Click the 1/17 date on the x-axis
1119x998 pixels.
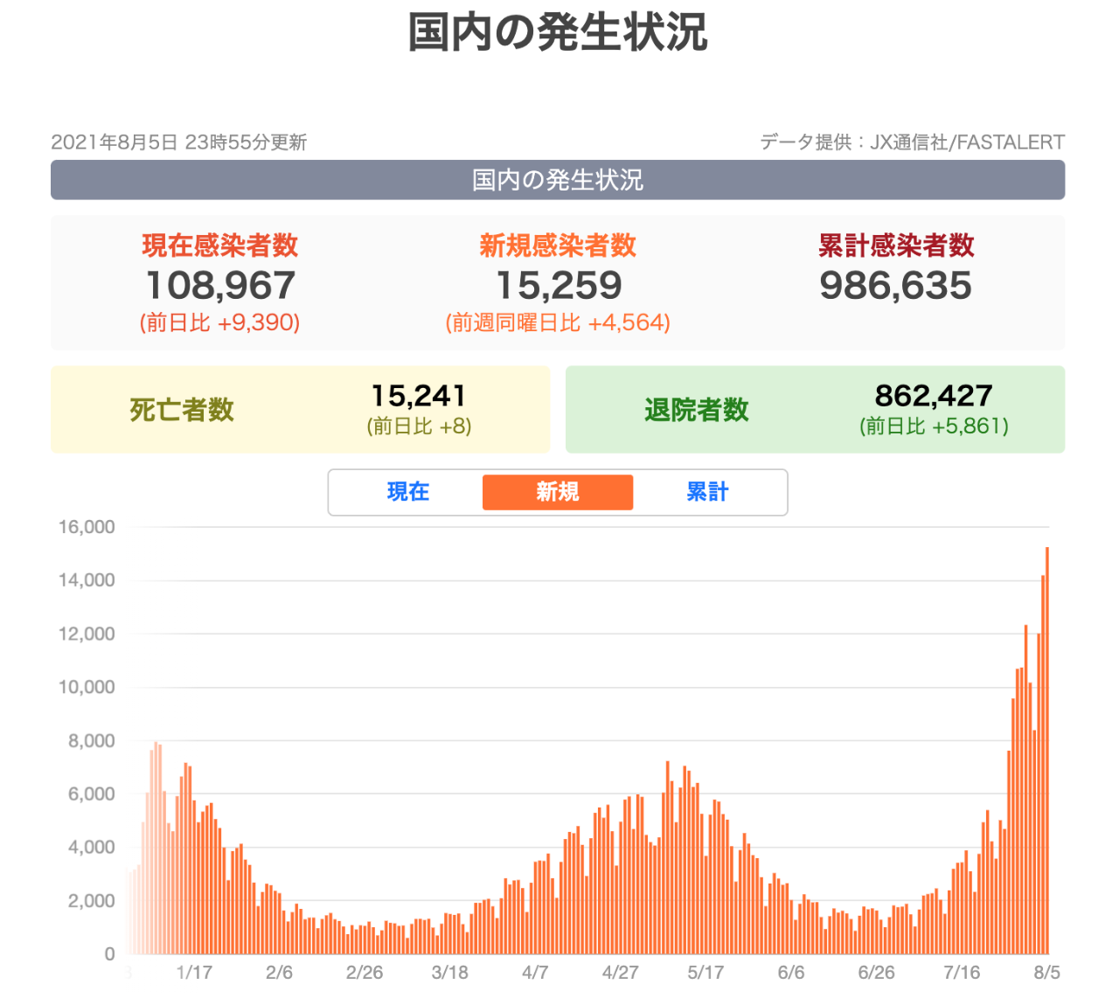pos(194,973)
